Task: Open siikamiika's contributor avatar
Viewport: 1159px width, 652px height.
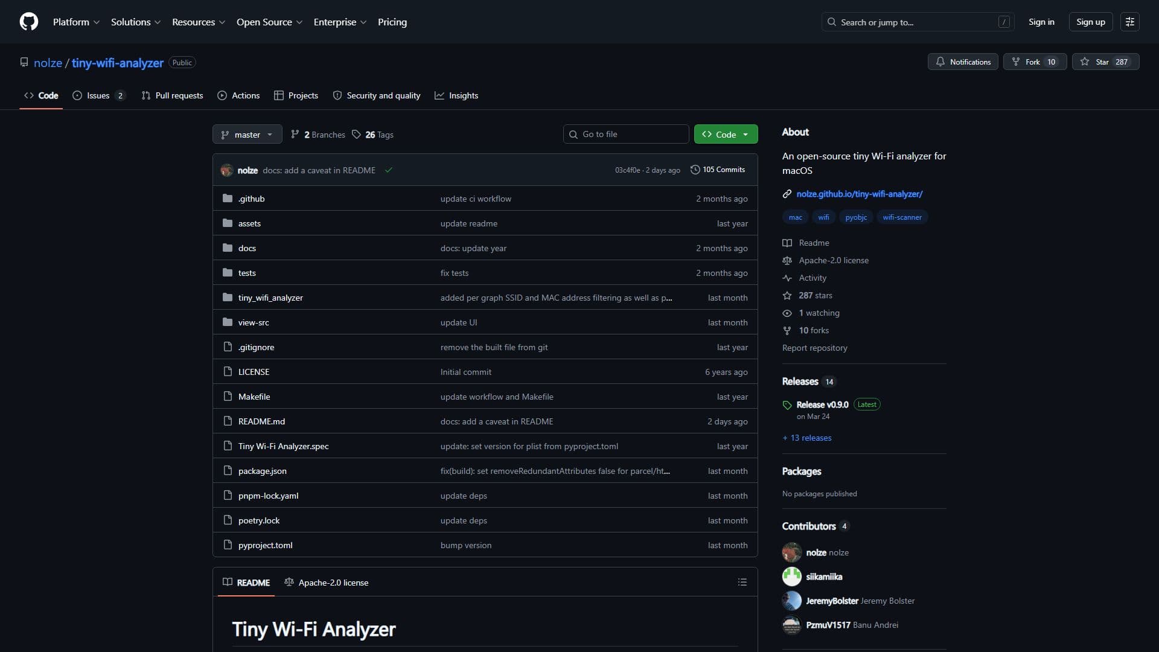Action: pyautogui.click(x=792, y=577)
